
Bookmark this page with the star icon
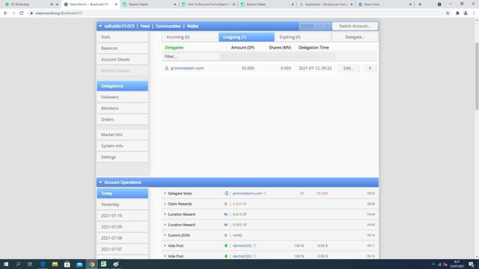[x=448, y=13]
